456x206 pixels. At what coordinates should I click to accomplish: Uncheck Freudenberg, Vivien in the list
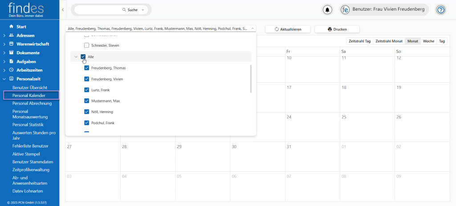click(87, 79)
